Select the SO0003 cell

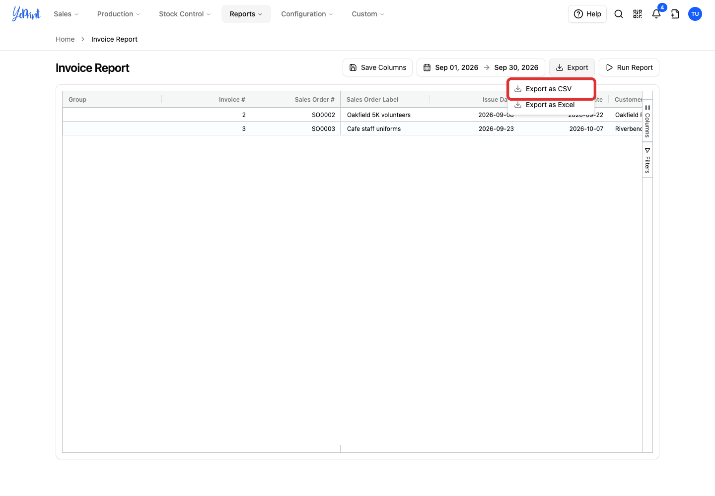(x=296, y=128)
